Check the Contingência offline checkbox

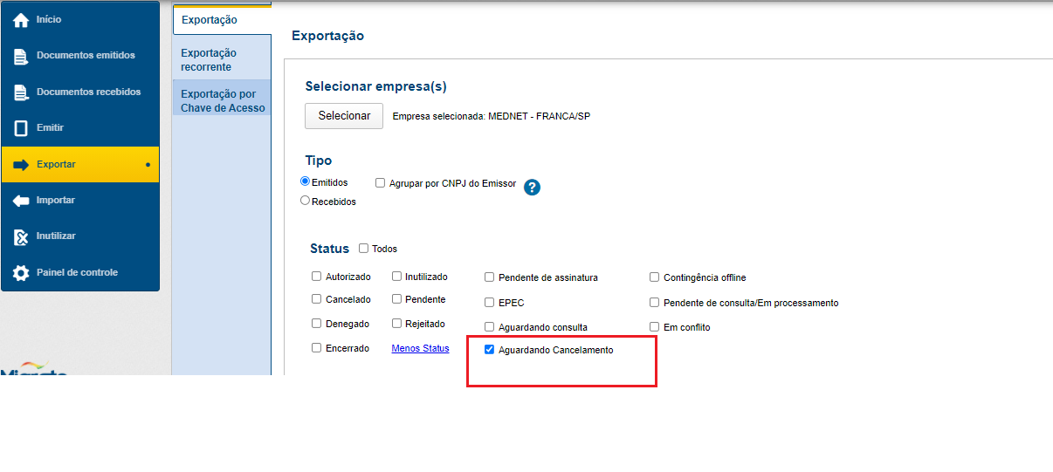tap(655, 277)
